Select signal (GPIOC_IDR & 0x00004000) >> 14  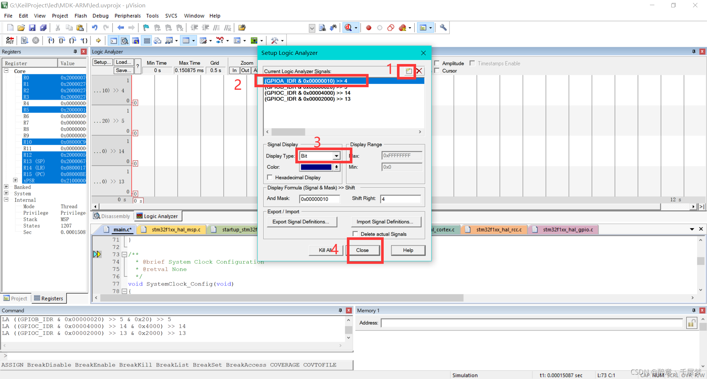(x=307, y=93)
